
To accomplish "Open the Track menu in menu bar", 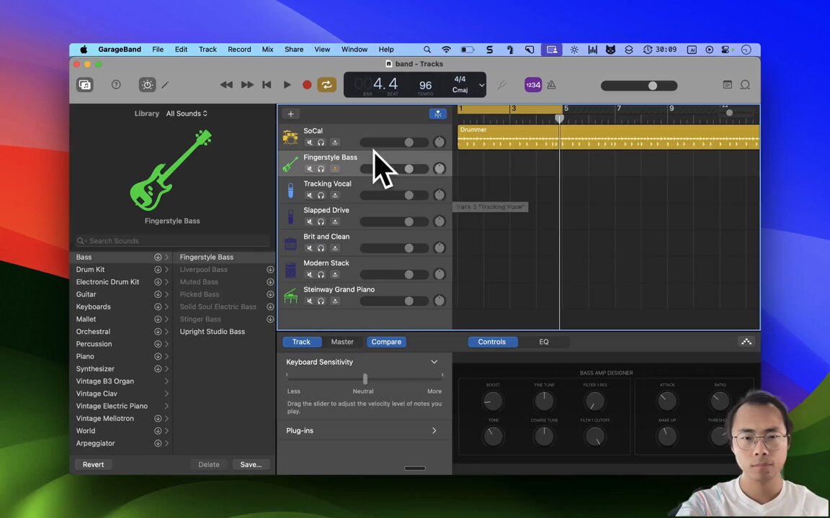I will tap(207, 50).
